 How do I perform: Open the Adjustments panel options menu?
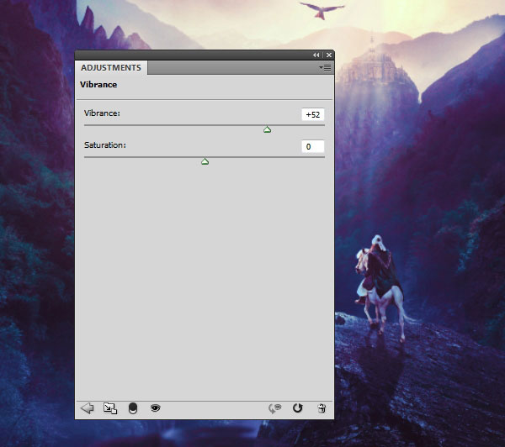pyautogui.click(x=325, y=67)
